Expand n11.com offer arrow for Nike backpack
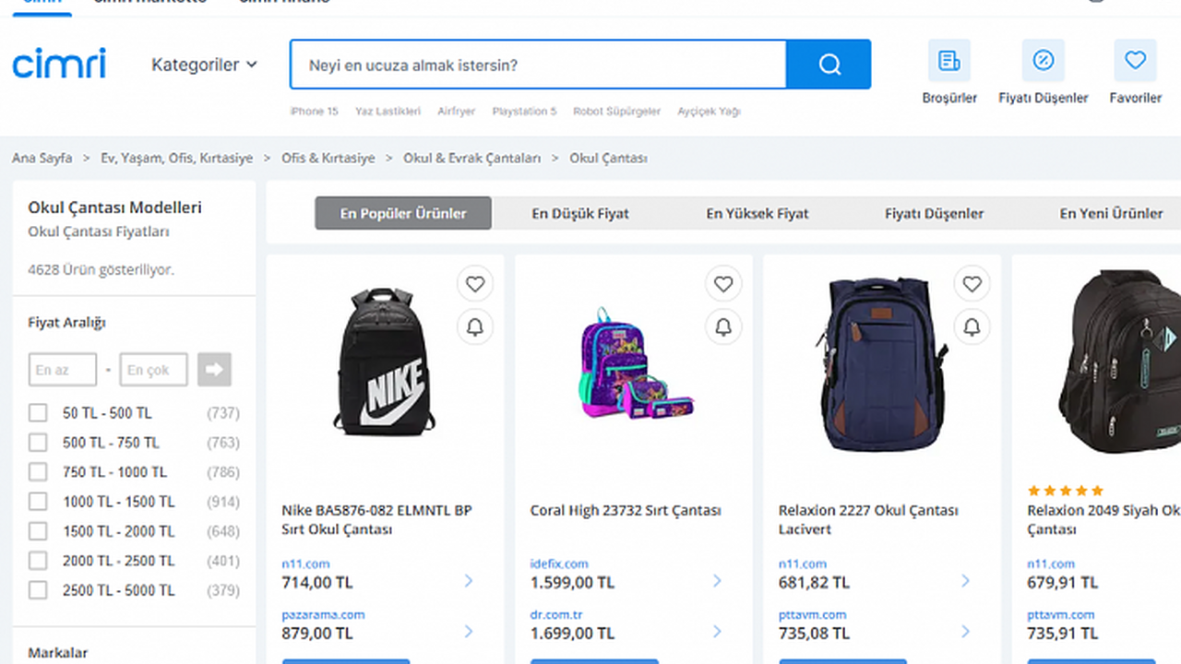Viewport: 1181px width, 664px height. point(469,581)
